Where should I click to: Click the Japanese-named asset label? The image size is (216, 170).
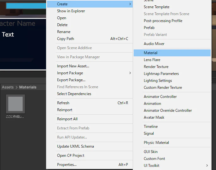(x=15, y=116)
